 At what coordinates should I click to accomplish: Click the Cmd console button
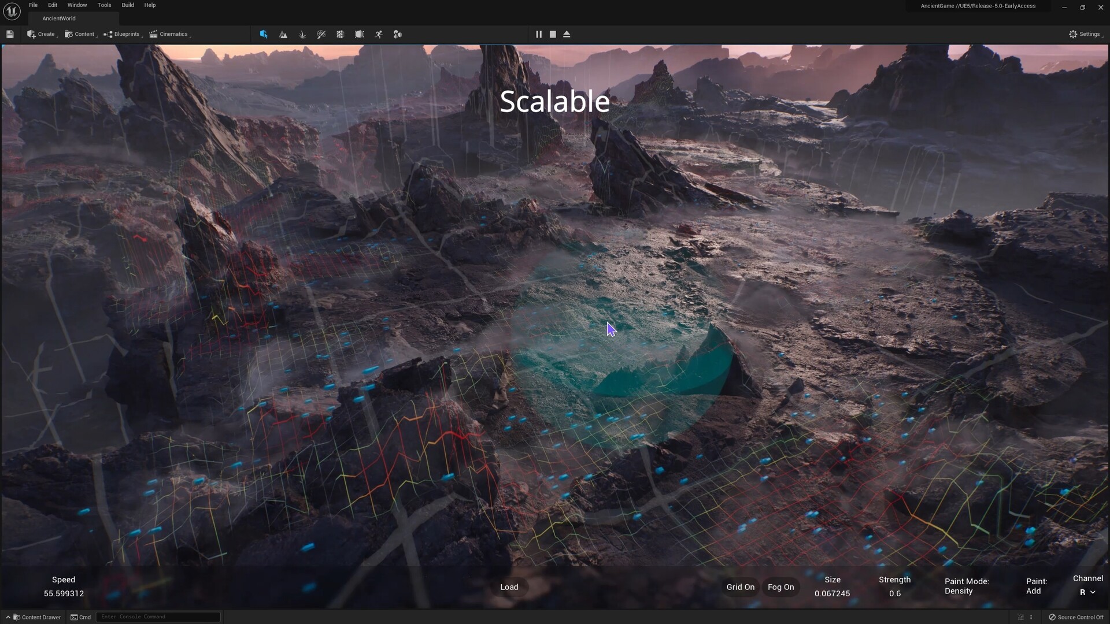pyautogui.click(x=81, y=616)
